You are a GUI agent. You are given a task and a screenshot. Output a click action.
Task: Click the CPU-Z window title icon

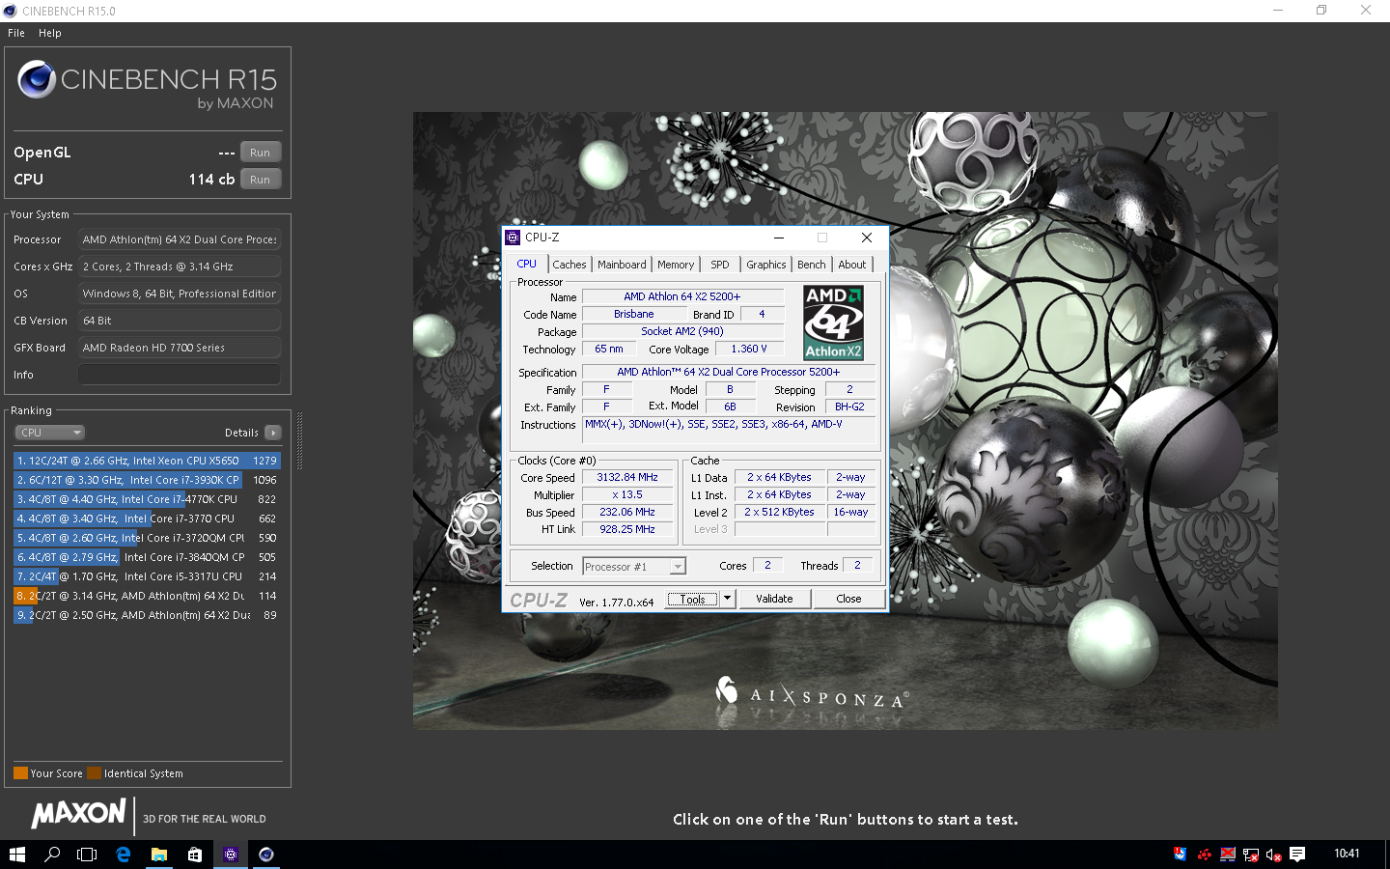tap(513, 238)
